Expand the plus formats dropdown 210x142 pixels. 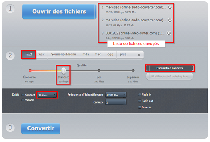[x=130, y=55]
